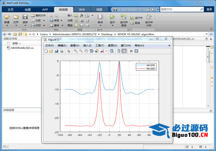This screenshot has width=216, height=151.
Task: Open the 帮助(H) menu in Figure 1
Action: pyautogui.click(x=139, y=46)
